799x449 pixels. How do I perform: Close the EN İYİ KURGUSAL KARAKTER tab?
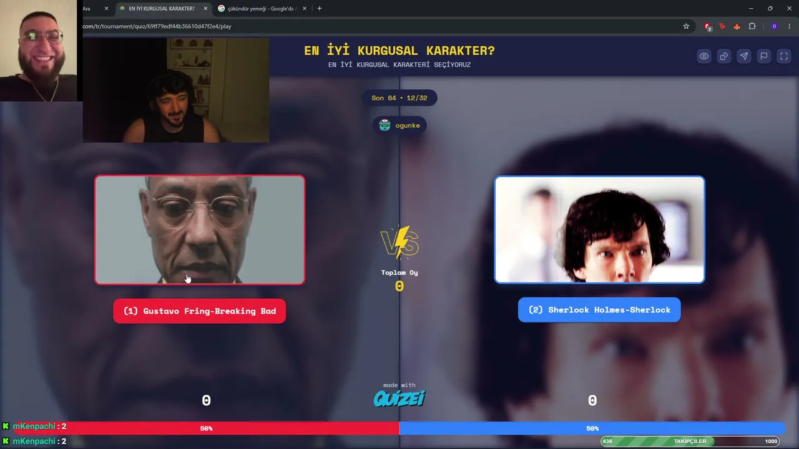coord(205,9)
